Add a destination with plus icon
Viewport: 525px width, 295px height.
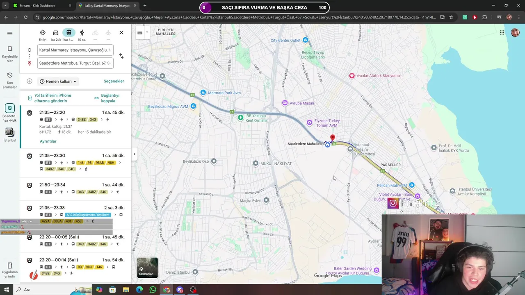[x=30, y=81]
